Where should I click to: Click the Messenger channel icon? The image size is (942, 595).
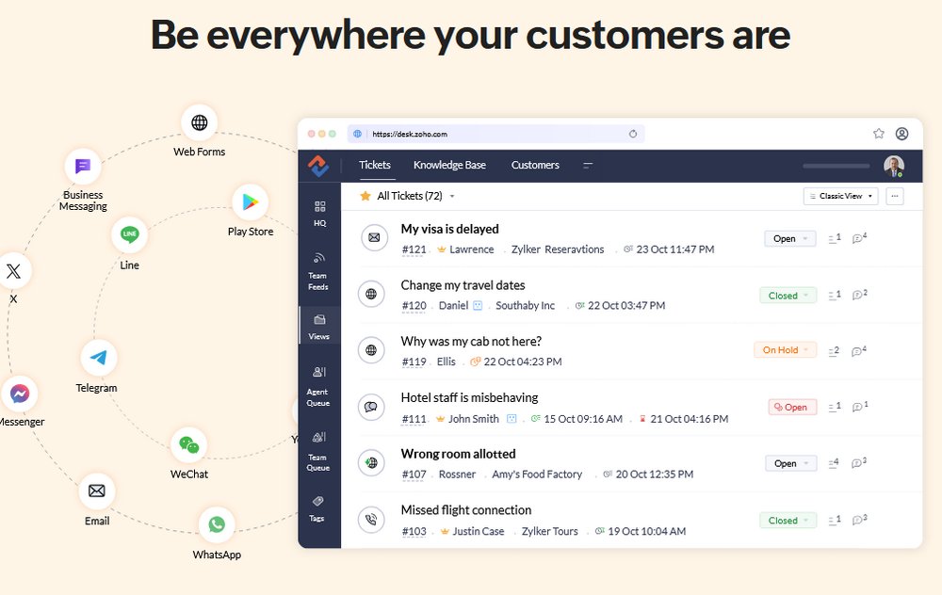(x=20, y=394)
